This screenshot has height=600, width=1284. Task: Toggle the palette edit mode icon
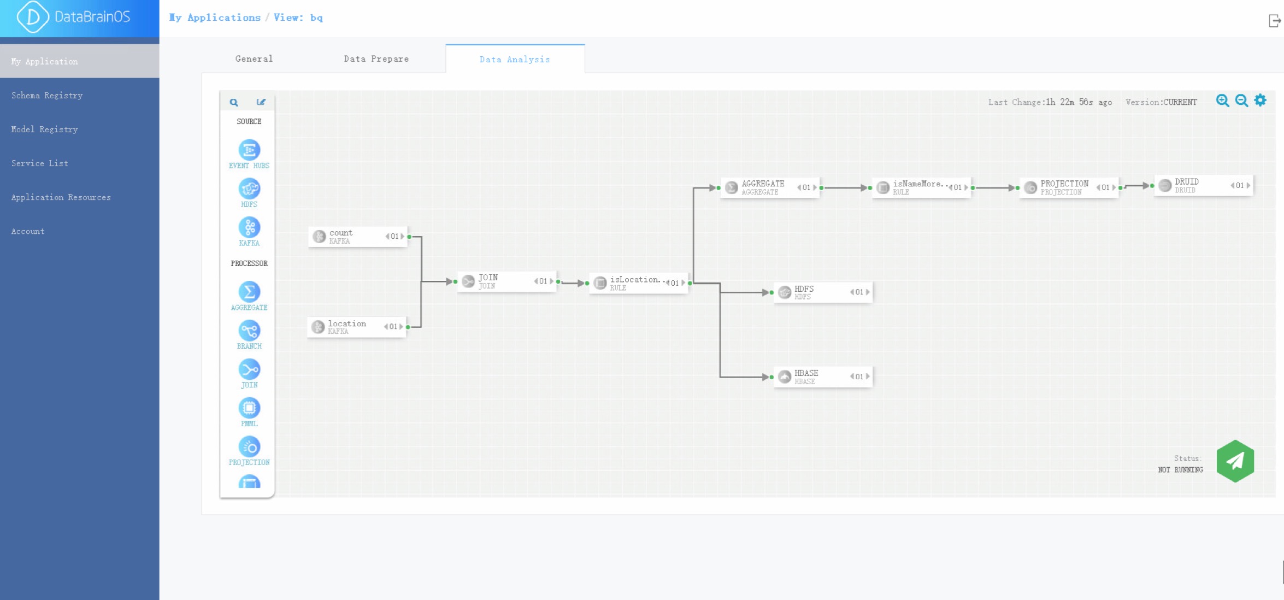tap(261, 102)
